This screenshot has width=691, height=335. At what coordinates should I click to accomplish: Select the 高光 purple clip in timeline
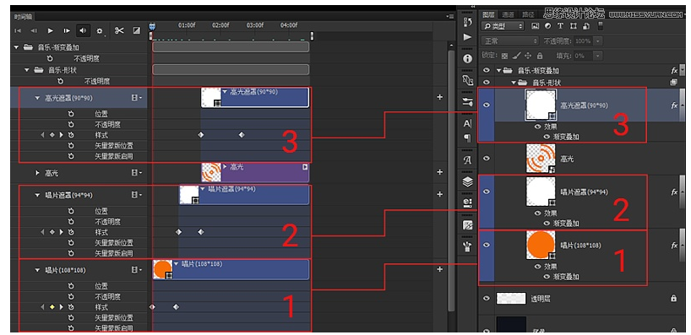[x=256, y=172]
